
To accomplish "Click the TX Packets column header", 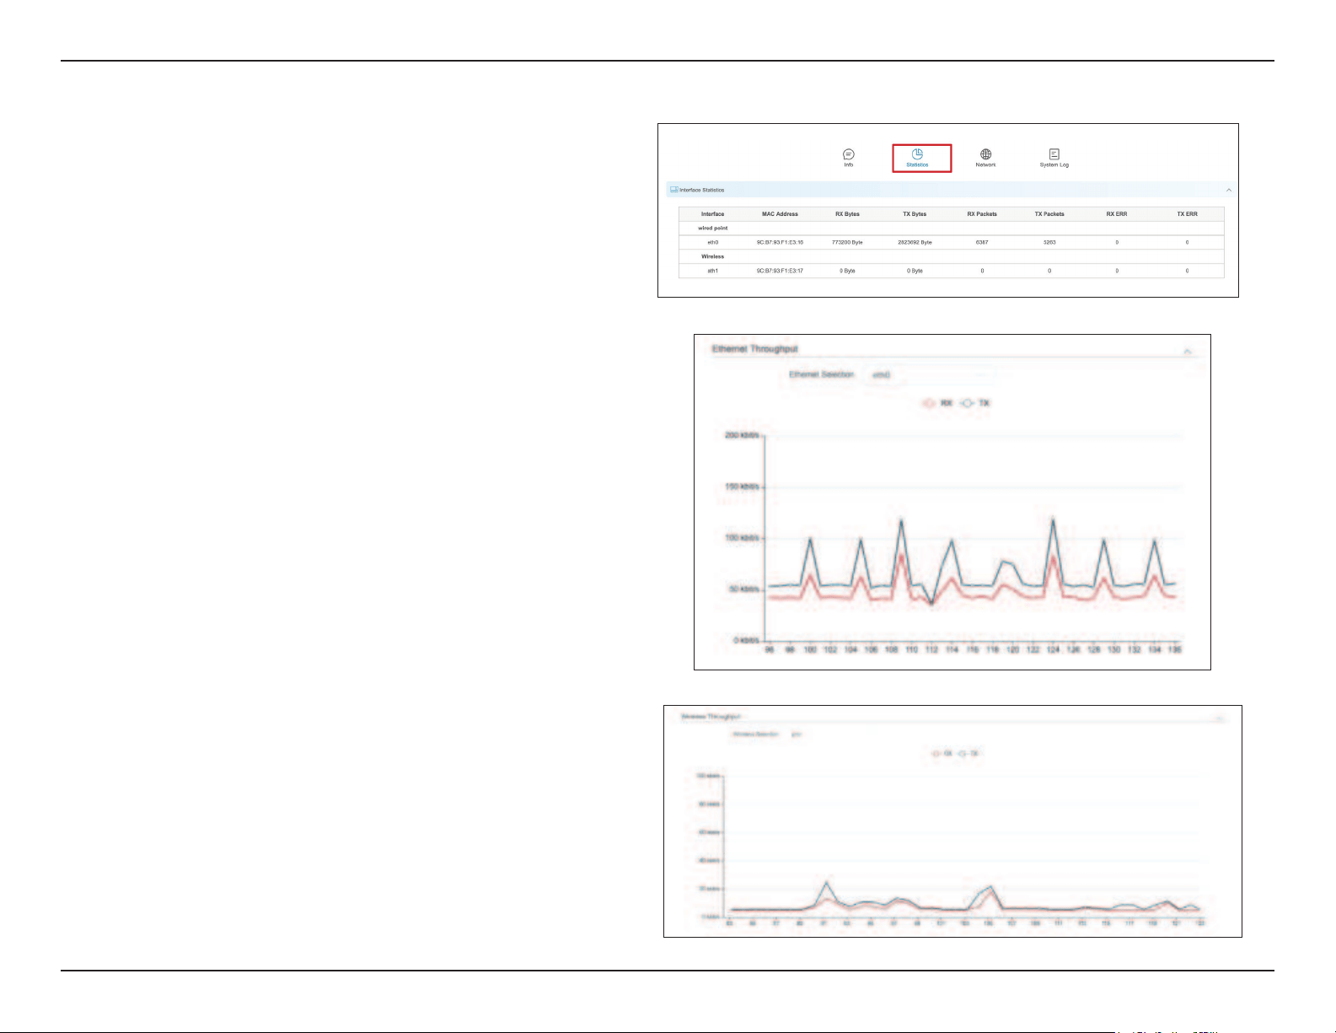I will coord(1049,214).
